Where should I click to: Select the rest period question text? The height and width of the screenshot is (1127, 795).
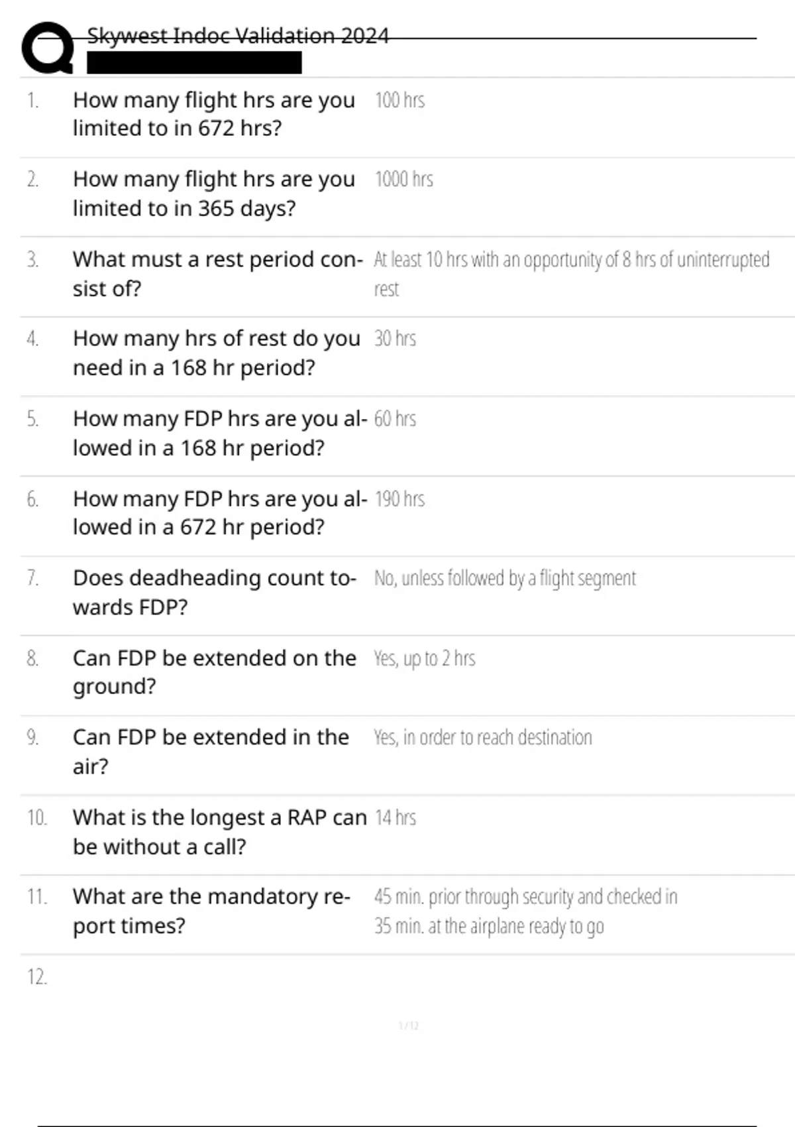coord(217,274)
